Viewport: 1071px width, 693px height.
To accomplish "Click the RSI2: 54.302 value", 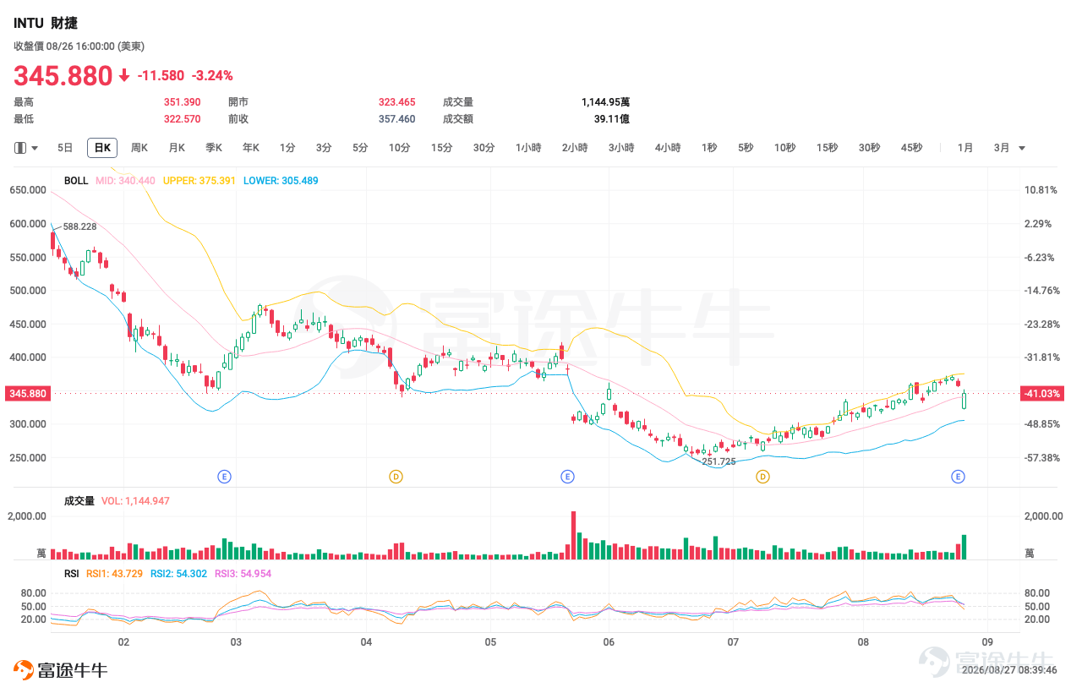I will click(x=178, y=573).
